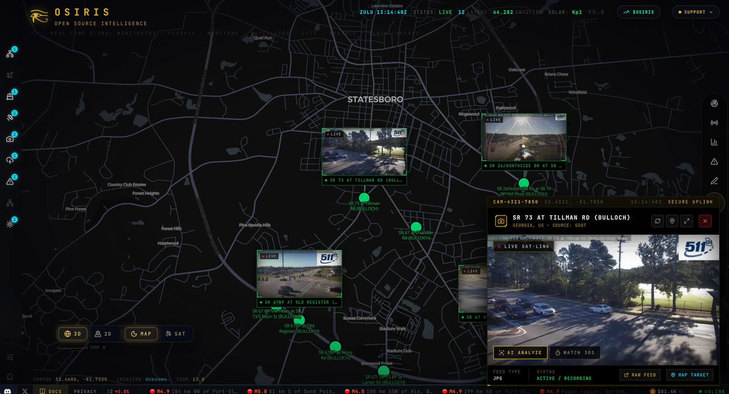The image size is (729, 394).
Task: Toggle the top network layer icon in the sidebar
Action: 10,54
